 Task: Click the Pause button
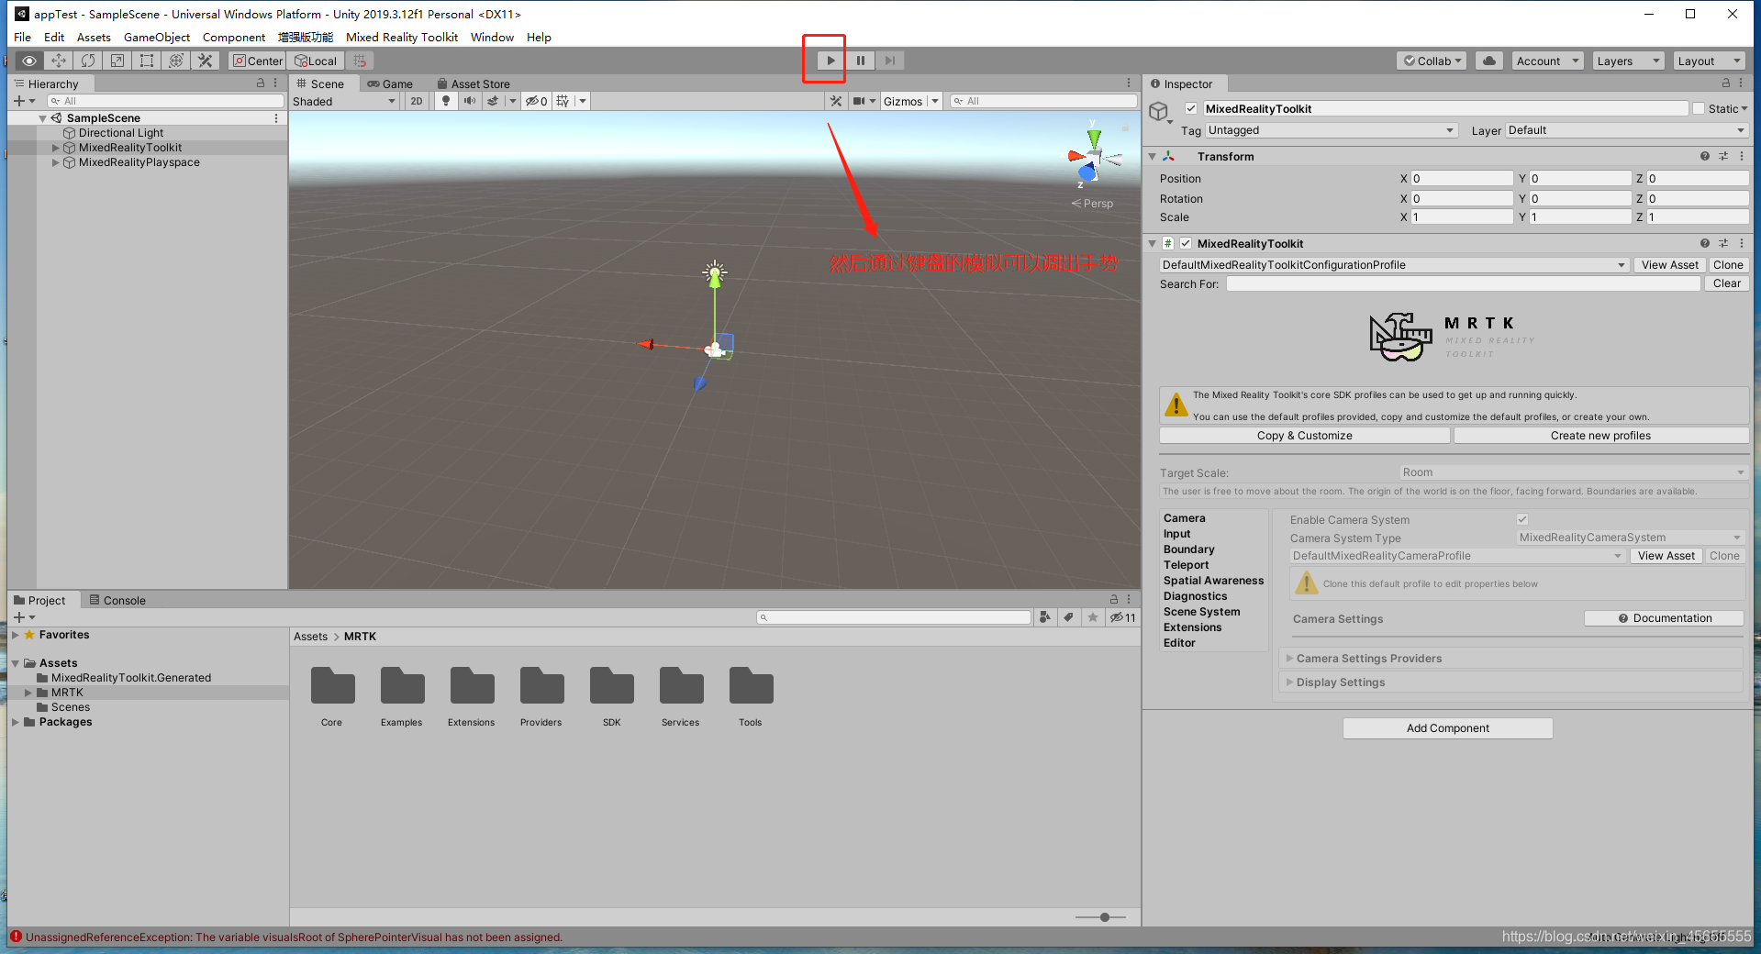pos(861,61)
